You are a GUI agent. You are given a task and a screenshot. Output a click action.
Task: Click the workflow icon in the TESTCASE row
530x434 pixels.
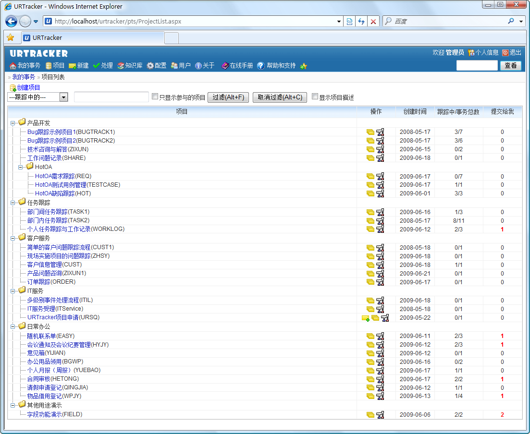point(380,185)
